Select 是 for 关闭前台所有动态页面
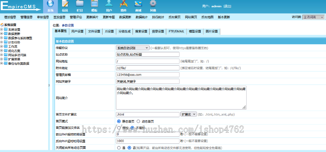The image size is (326, 152). point(119,148)
